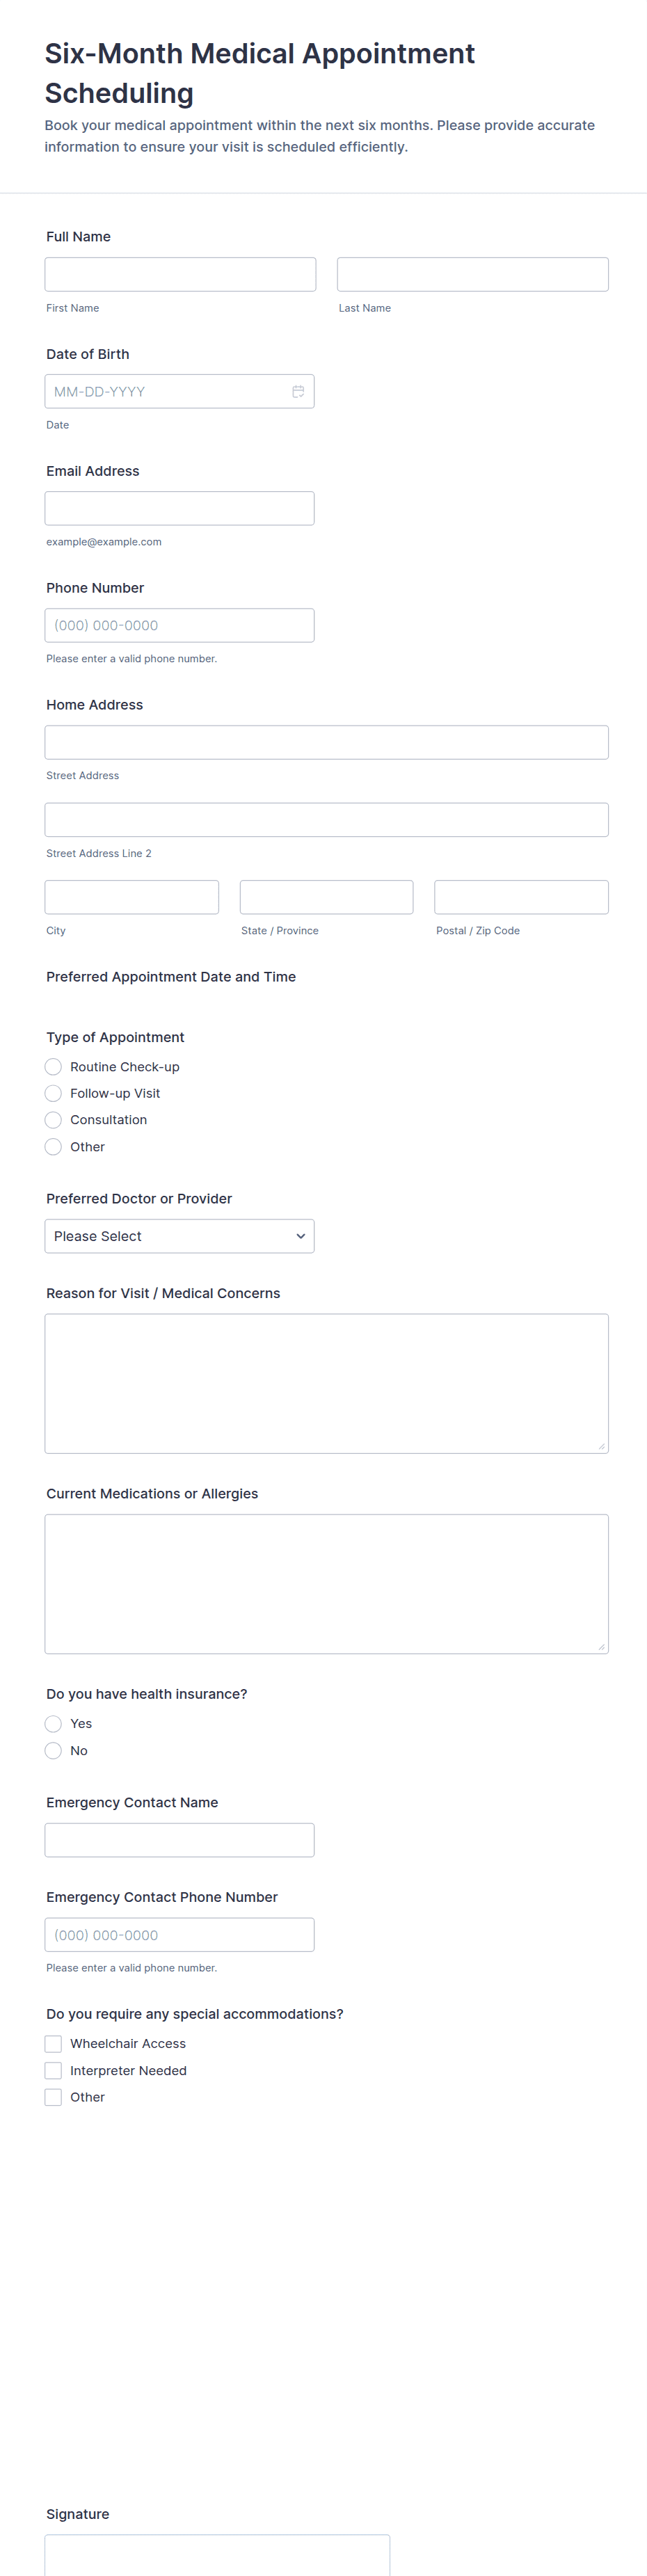Click the First Name input field
The image size is (647, 2576).
click(180, 274)
